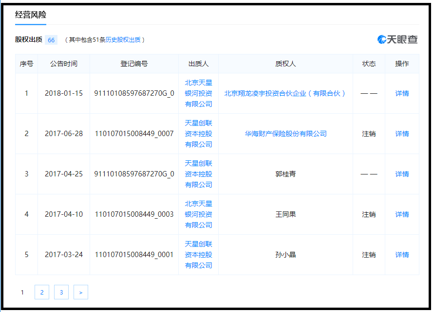
Task: Select registration number in row 2018-01-15
Action: click(134, 93)
